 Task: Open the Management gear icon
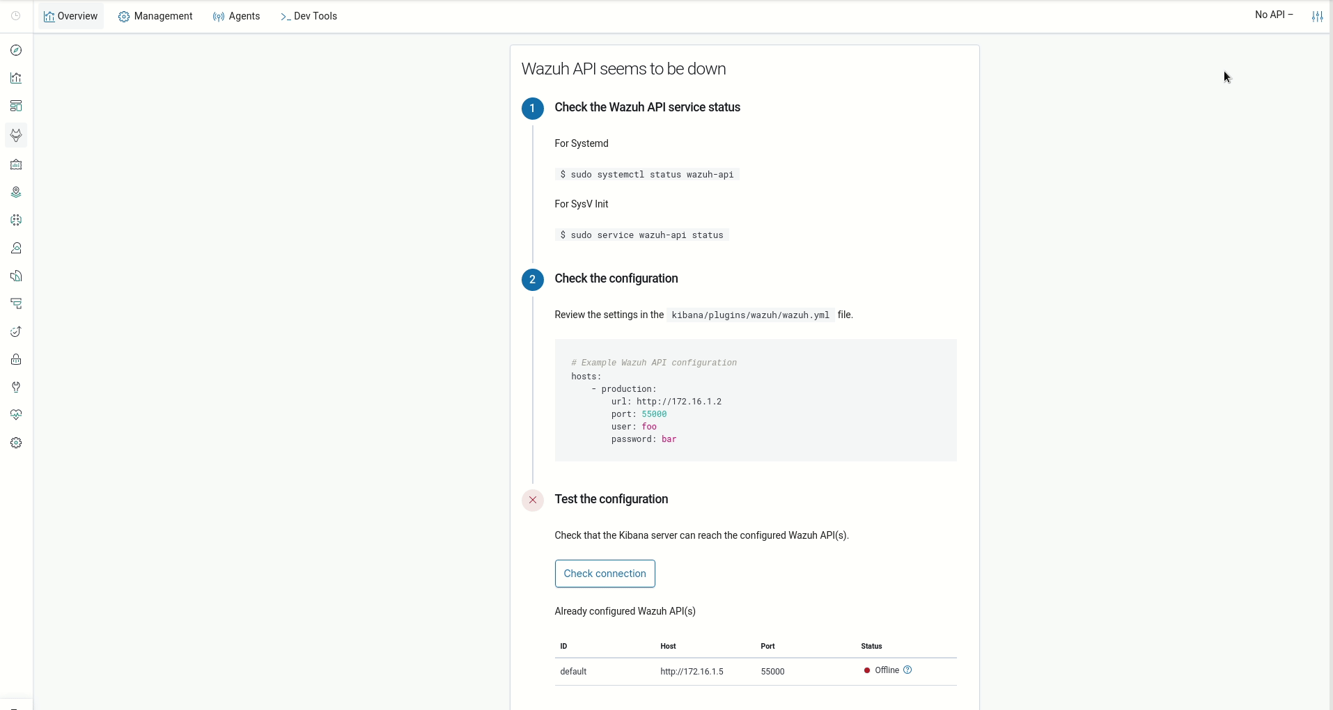pyautogui.click(x=15, y=443)
